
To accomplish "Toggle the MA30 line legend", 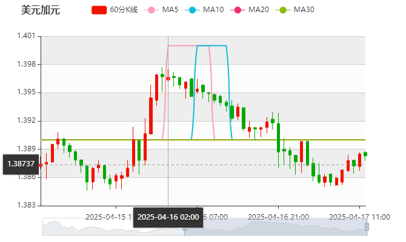I will coord(295,10).
